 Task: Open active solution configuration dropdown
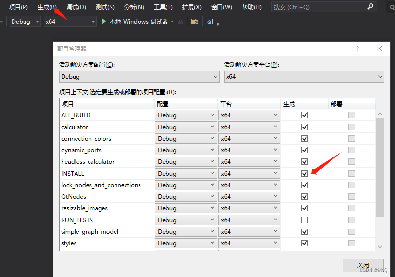pyautogui.click(x=140, y=77)
